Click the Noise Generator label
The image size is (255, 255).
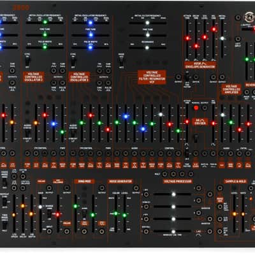[x=120, y=181]
